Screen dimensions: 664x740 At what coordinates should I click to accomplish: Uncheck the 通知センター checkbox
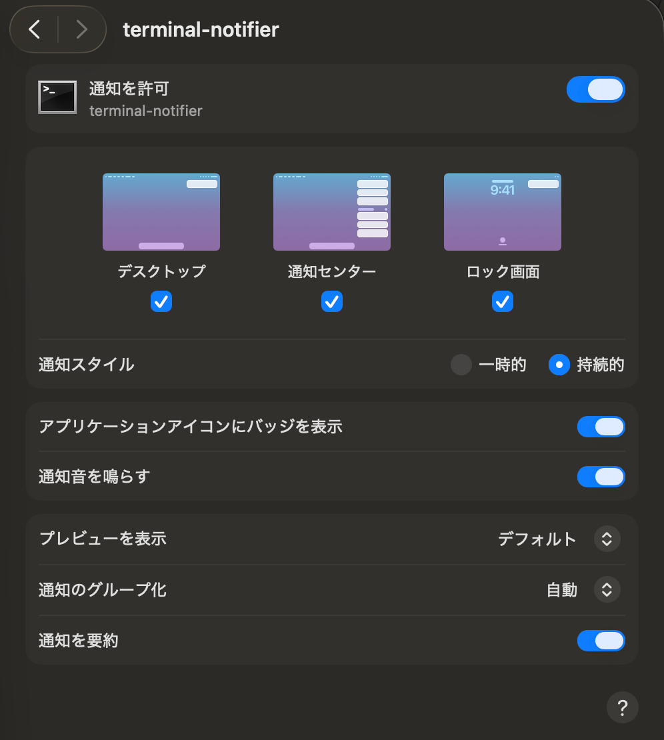point(331,301)
